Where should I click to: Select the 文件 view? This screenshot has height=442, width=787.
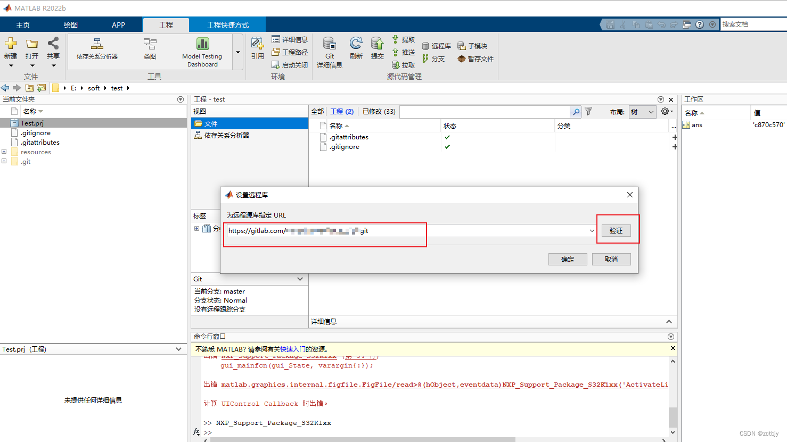[x=250, y=123]
